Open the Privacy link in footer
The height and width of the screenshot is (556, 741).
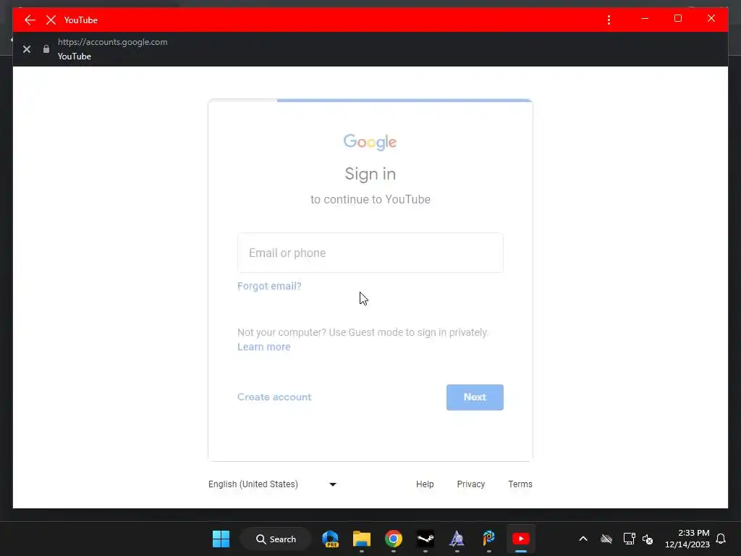coord(470,484)
